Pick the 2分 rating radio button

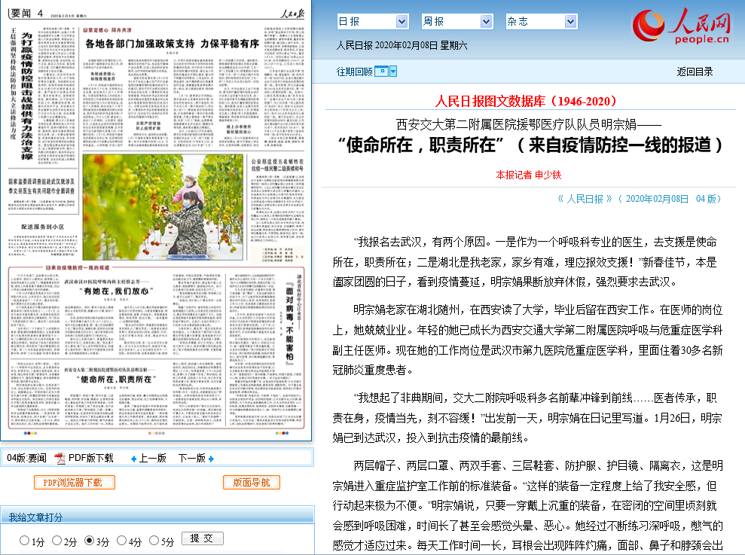[56, 541]
